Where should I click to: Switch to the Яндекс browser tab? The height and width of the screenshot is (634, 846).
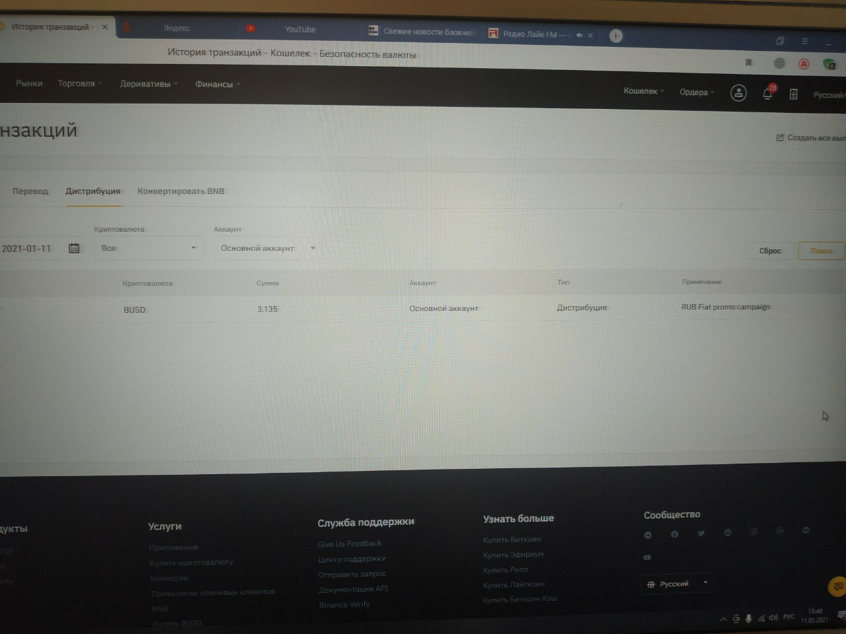pyautogui.click(x=176, y=28)
